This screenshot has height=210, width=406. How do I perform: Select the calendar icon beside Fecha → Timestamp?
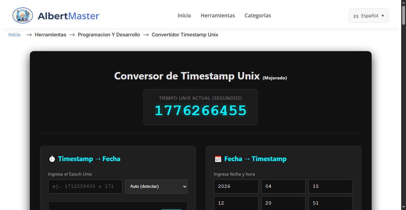point(218,159)
